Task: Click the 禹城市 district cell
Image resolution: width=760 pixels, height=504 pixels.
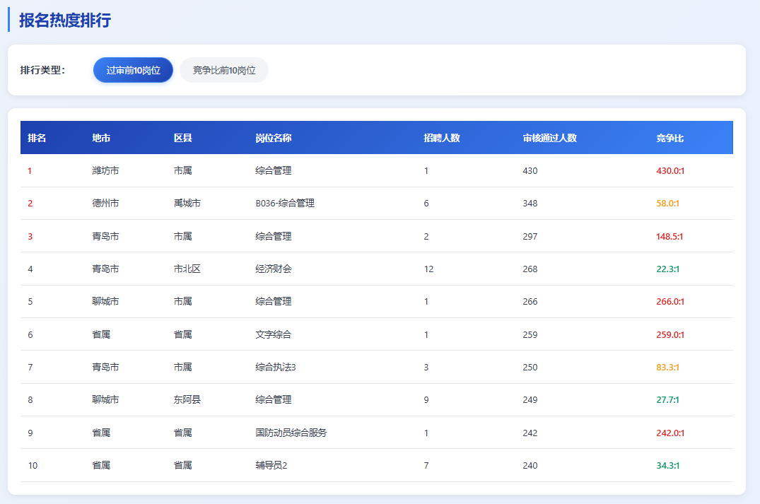Action: (x=187, y=204)
